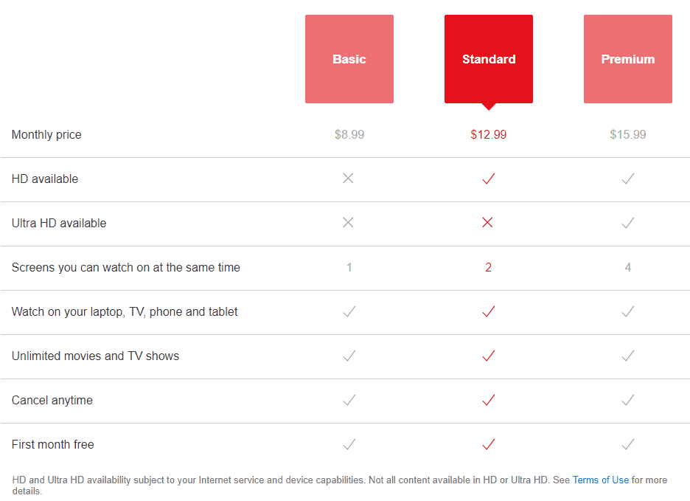690x501 pixels.
Task: Click the red $12.99 Standard price
Action: pyautogui.click(x=488, y=134)
